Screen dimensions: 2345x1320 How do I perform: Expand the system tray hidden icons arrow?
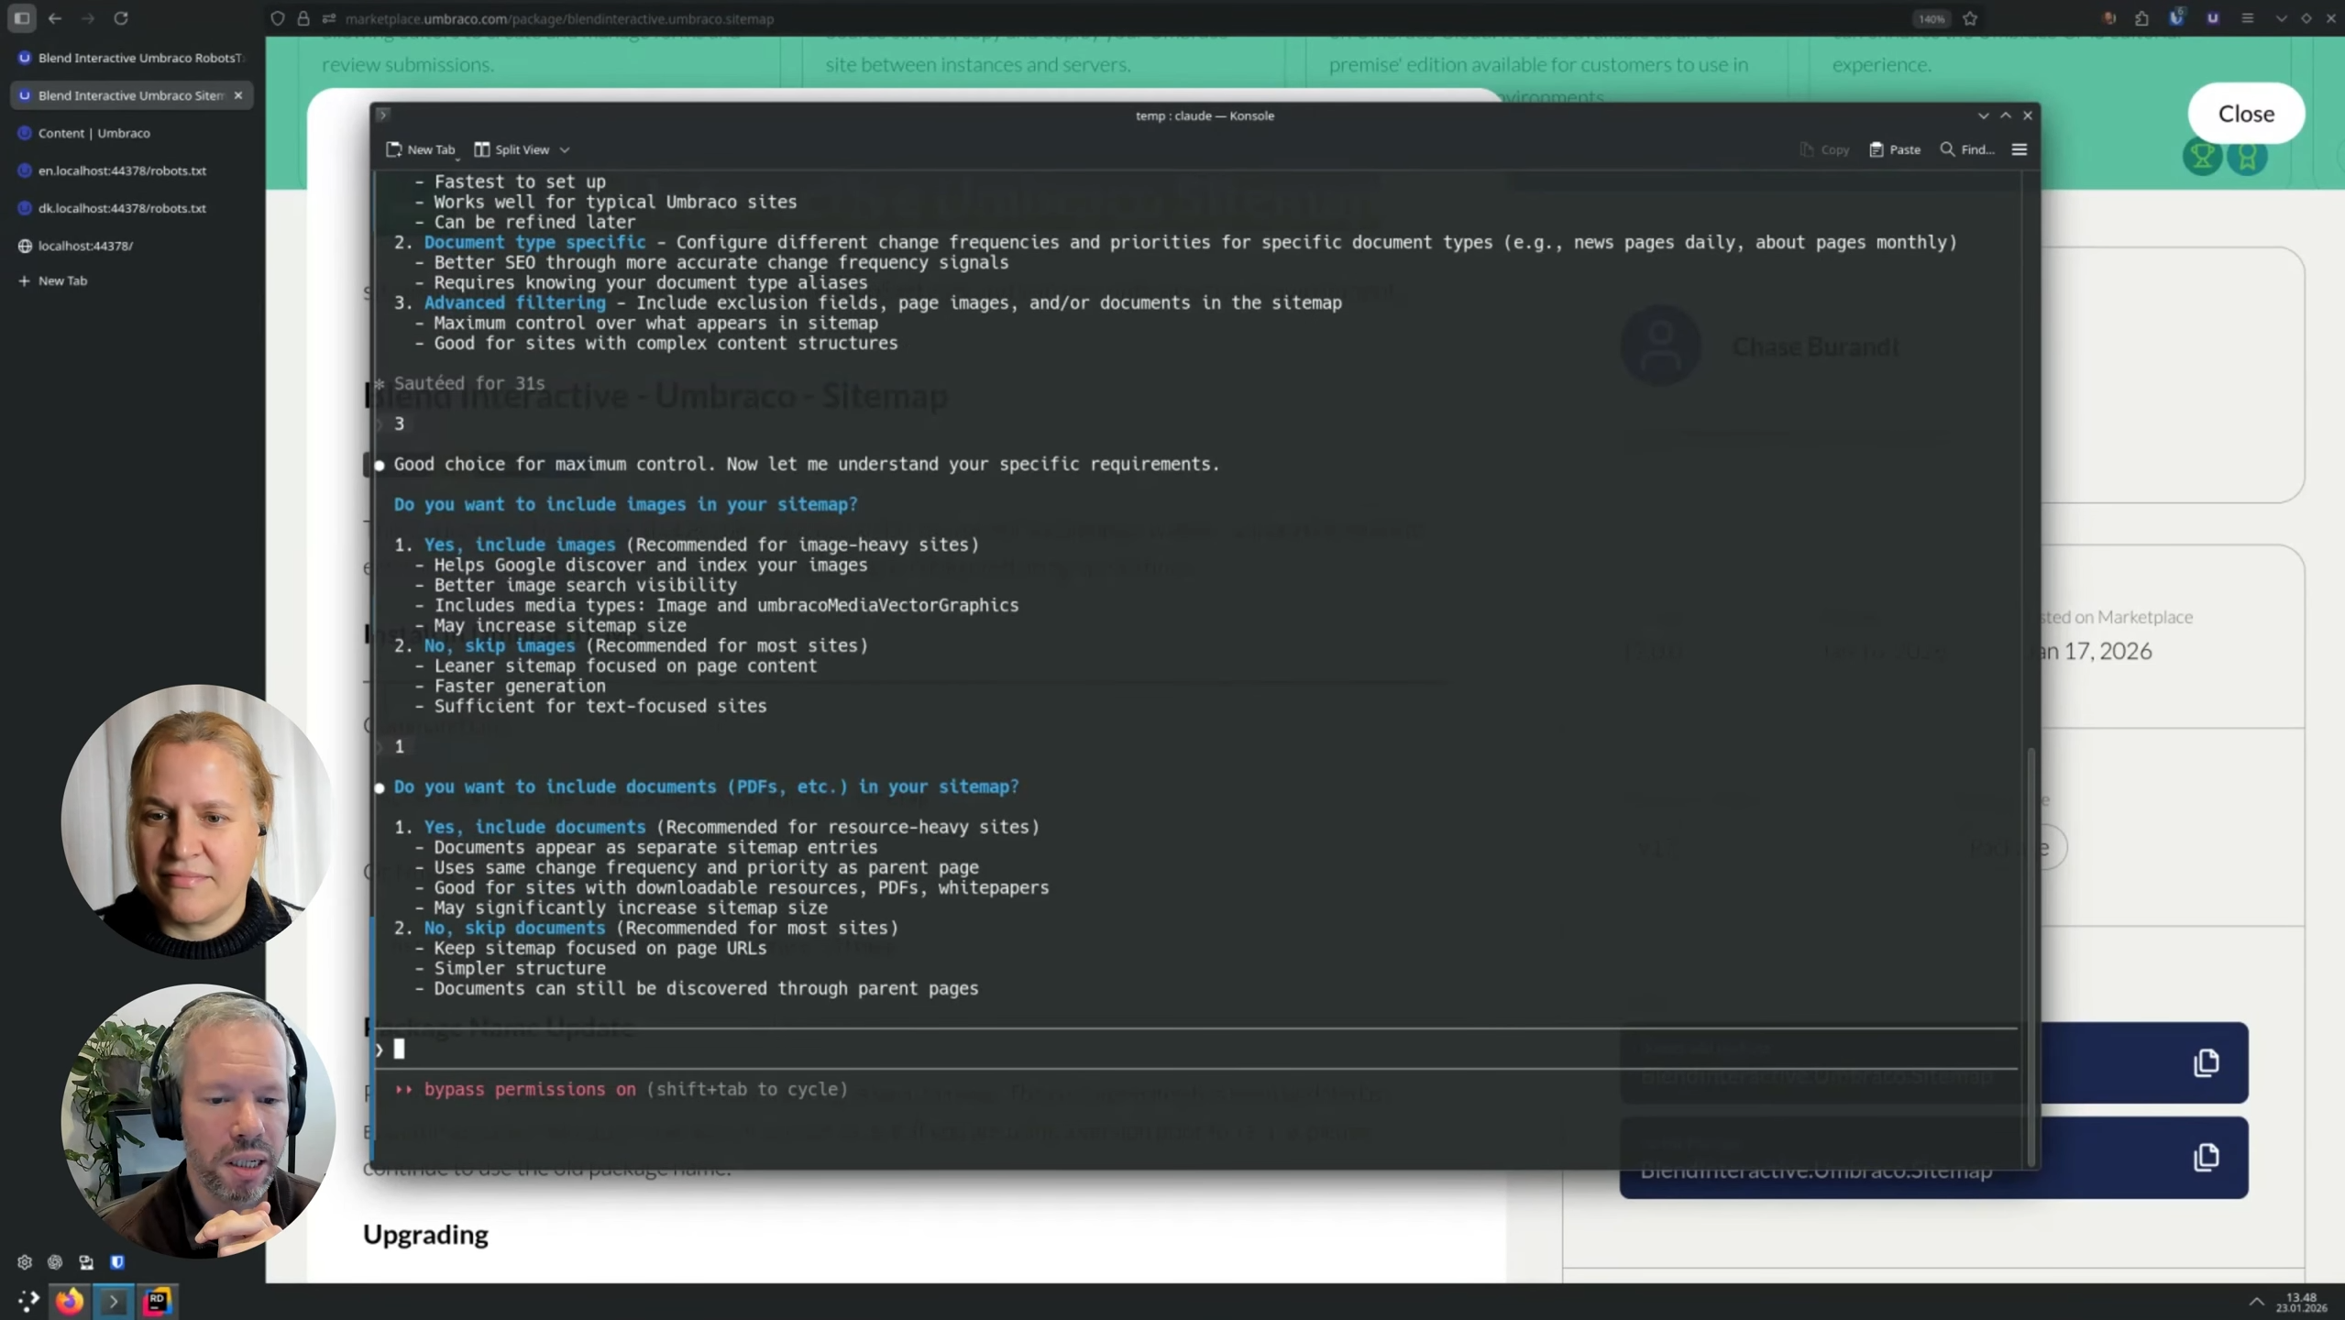[2256, 1302]
